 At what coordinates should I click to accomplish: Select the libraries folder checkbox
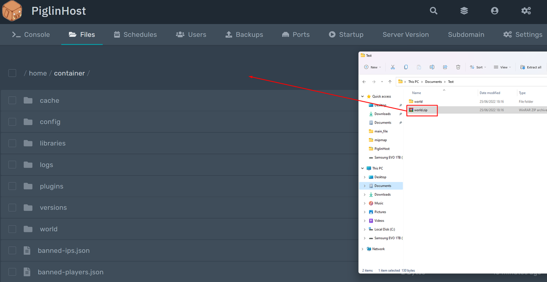[x=12, y=143]
